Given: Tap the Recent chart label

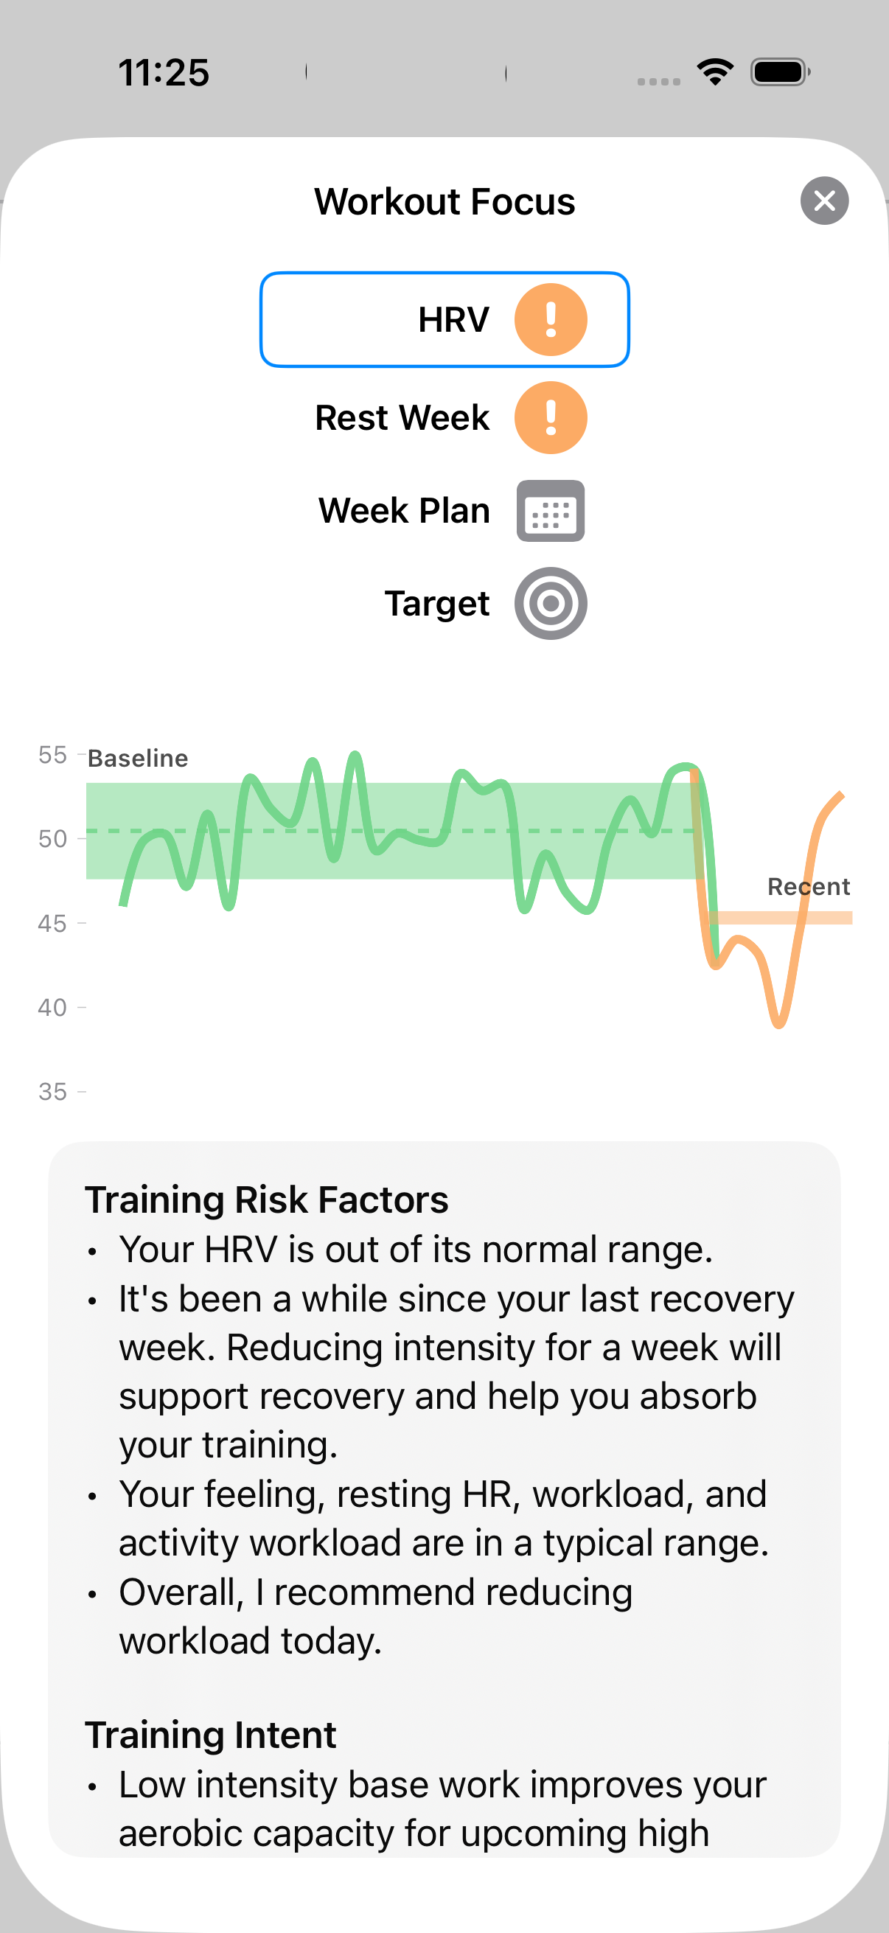Looking at the screenshot, I should [808, 887].
